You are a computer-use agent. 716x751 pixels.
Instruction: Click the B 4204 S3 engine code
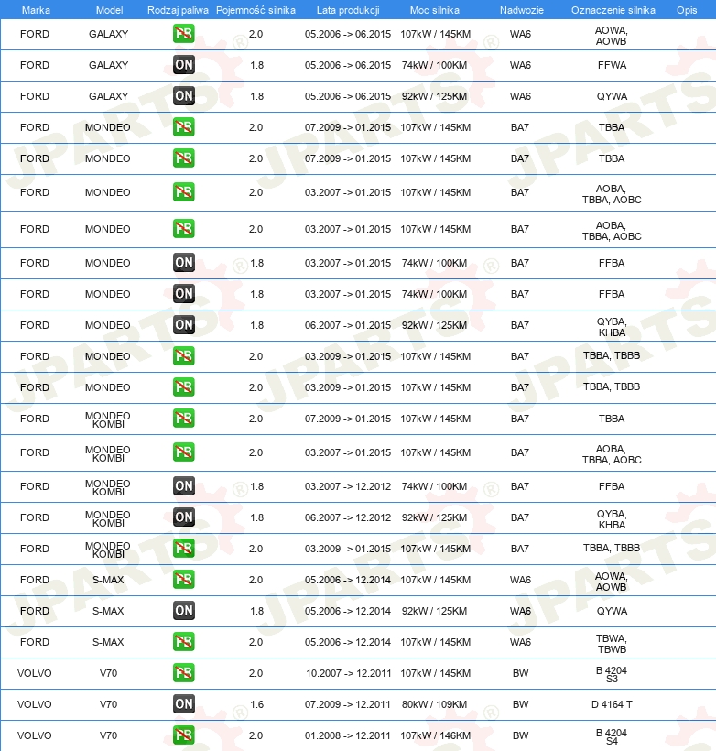(x=612, y=674)
